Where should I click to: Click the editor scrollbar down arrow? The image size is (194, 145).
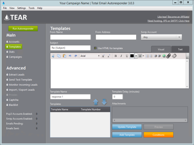(x=187, y=87)
